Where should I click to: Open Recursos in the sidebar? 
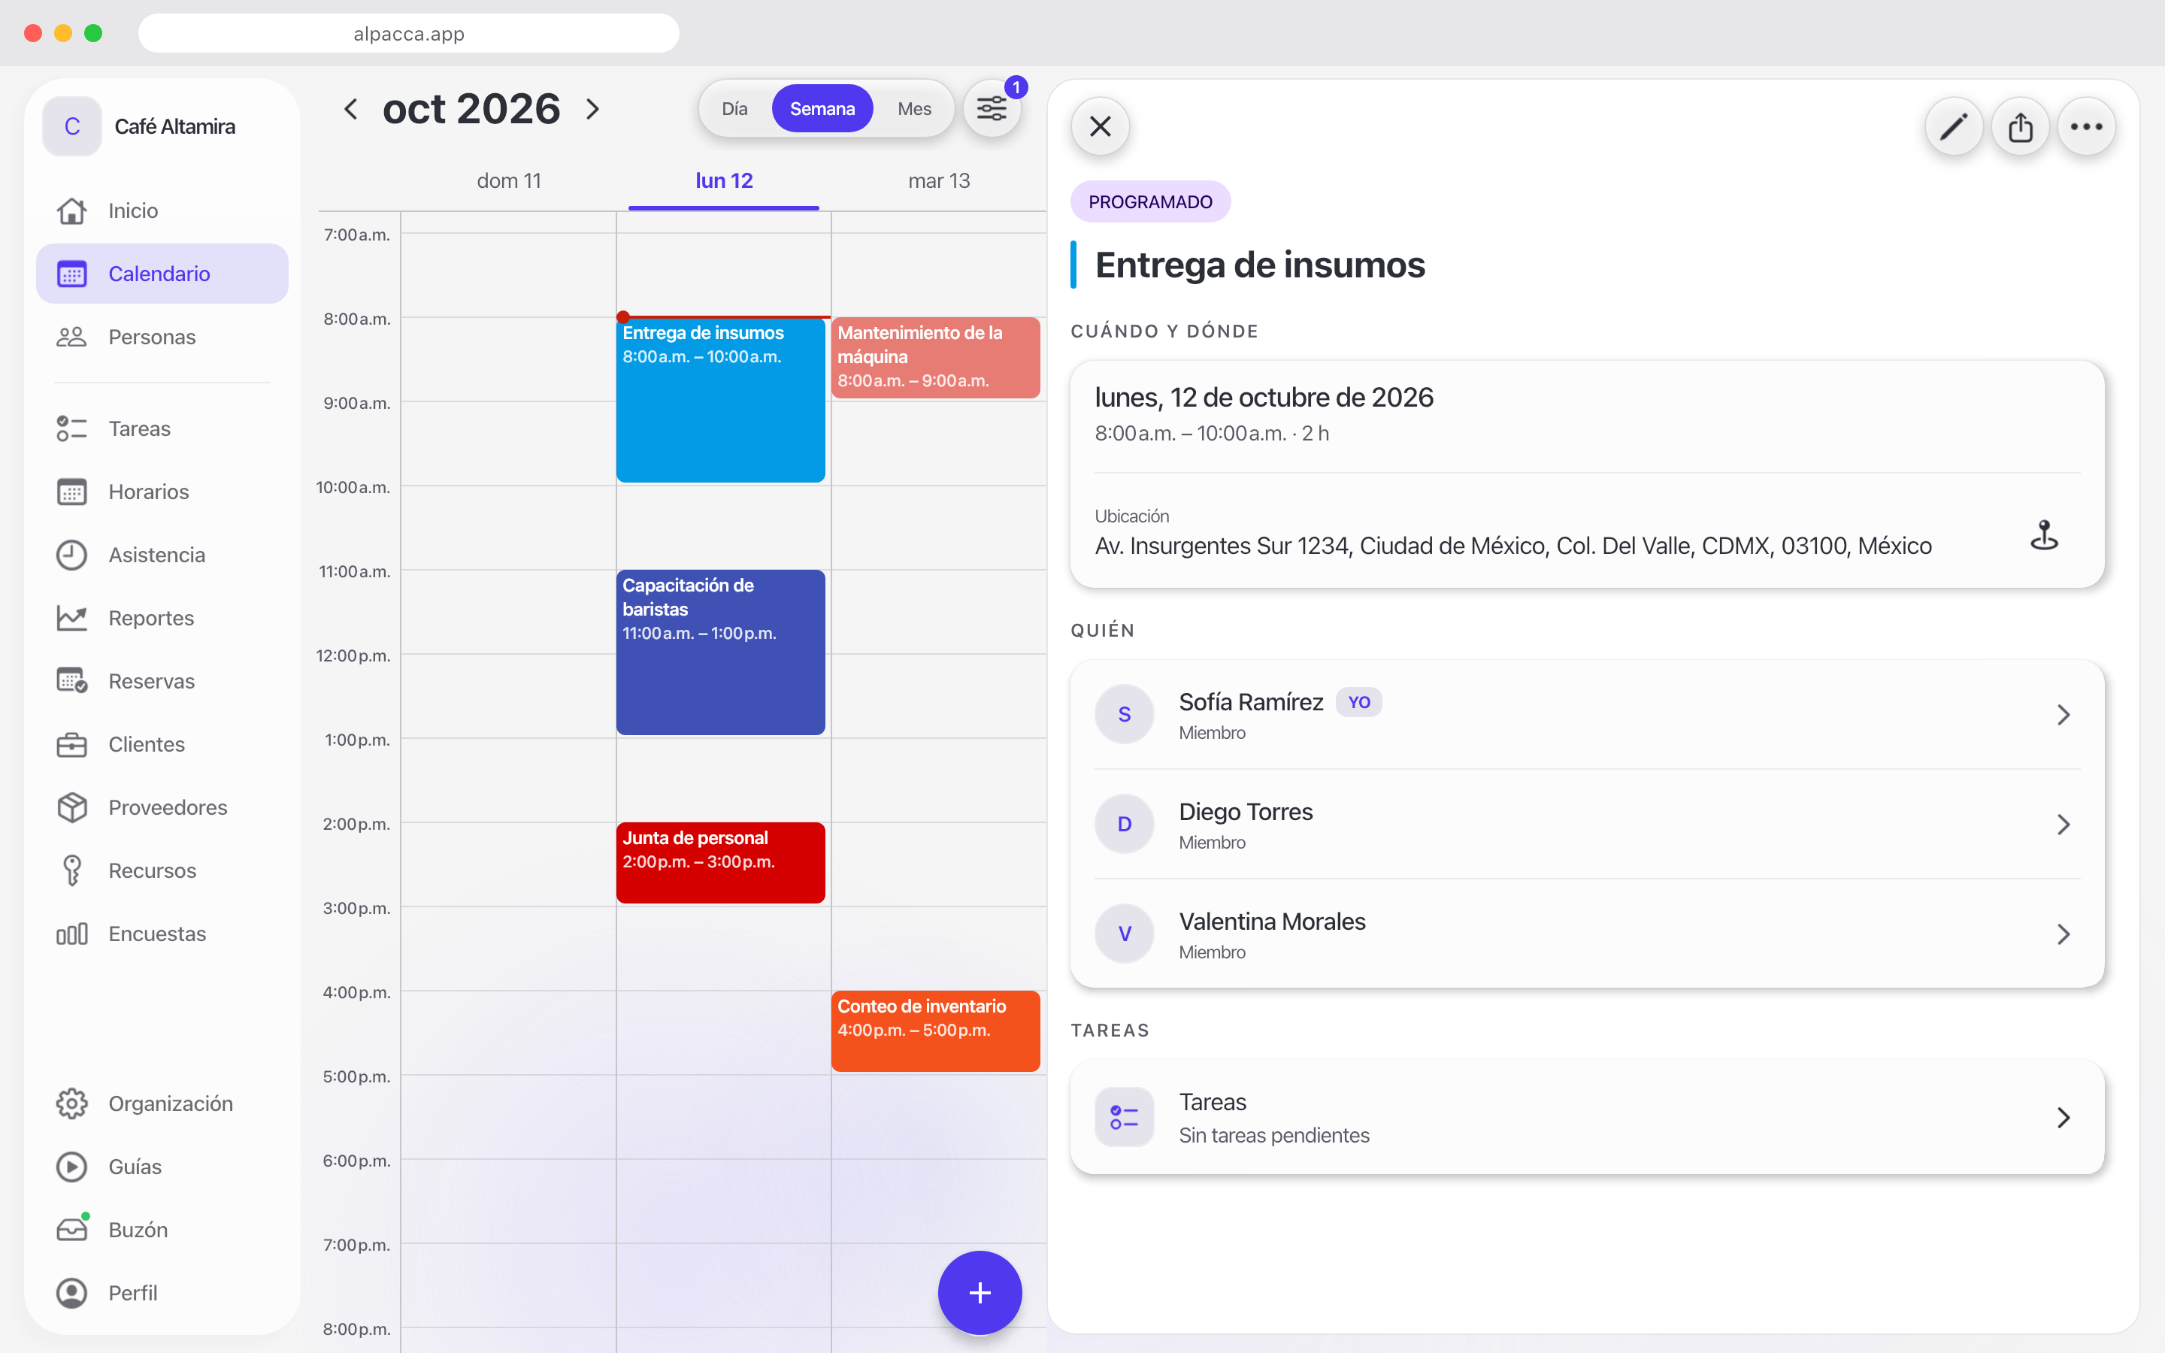coord(162,870)
